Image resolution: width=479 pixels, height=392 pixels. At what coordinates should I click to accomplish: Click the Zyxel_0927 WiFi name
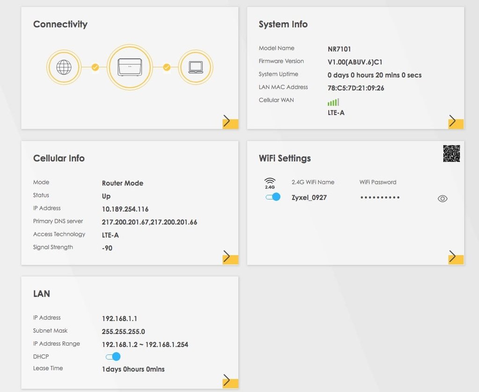point(309,198)
